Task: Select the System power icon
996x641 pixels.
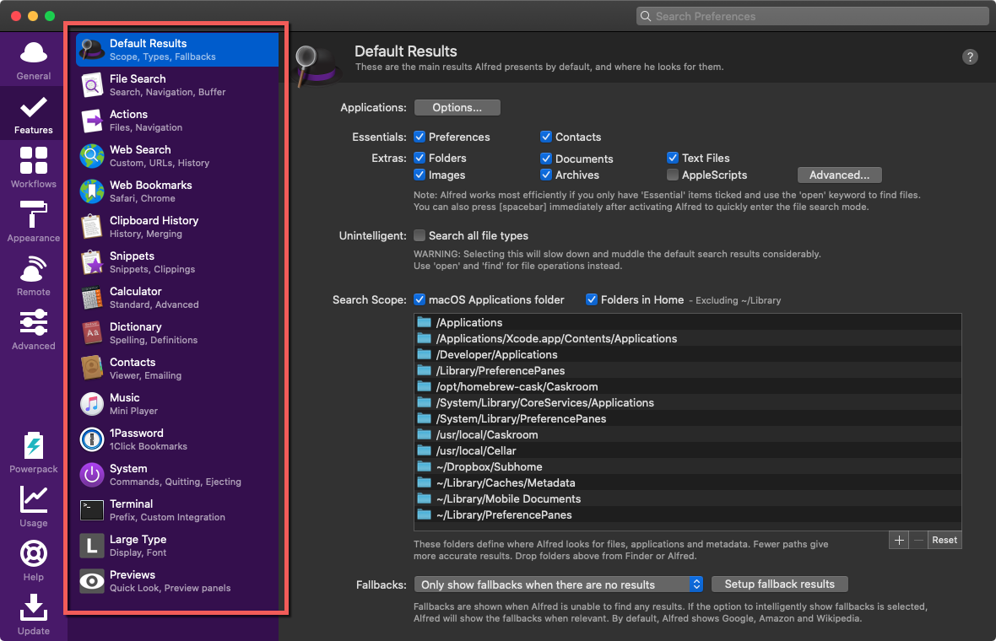Action: [x=92, y=475]
